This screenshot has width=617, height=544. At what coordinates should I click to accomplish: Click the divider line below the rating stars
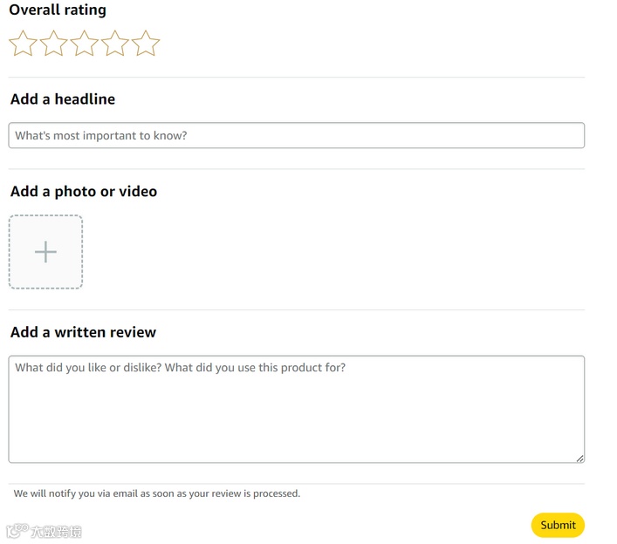click(296, 78)
